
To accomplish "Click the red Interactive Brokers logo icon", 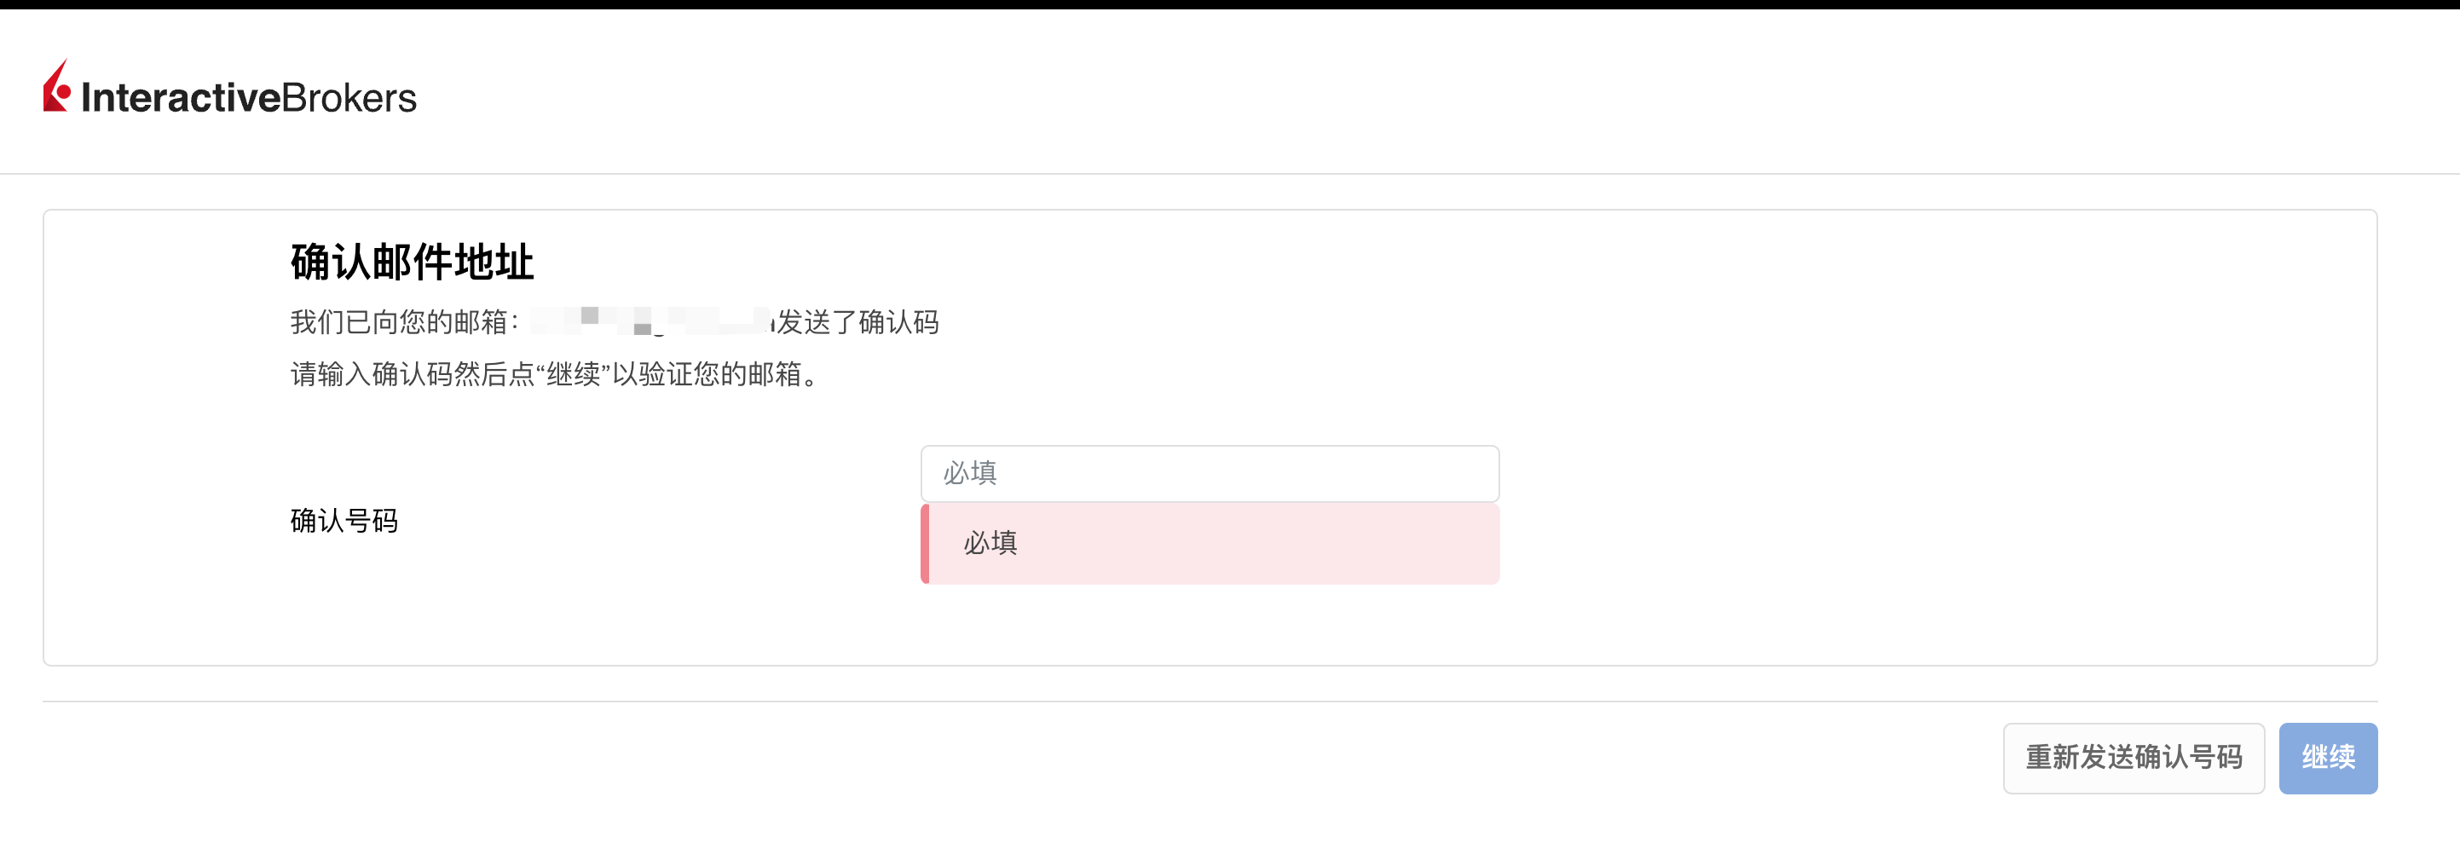I will pos(56,86).
